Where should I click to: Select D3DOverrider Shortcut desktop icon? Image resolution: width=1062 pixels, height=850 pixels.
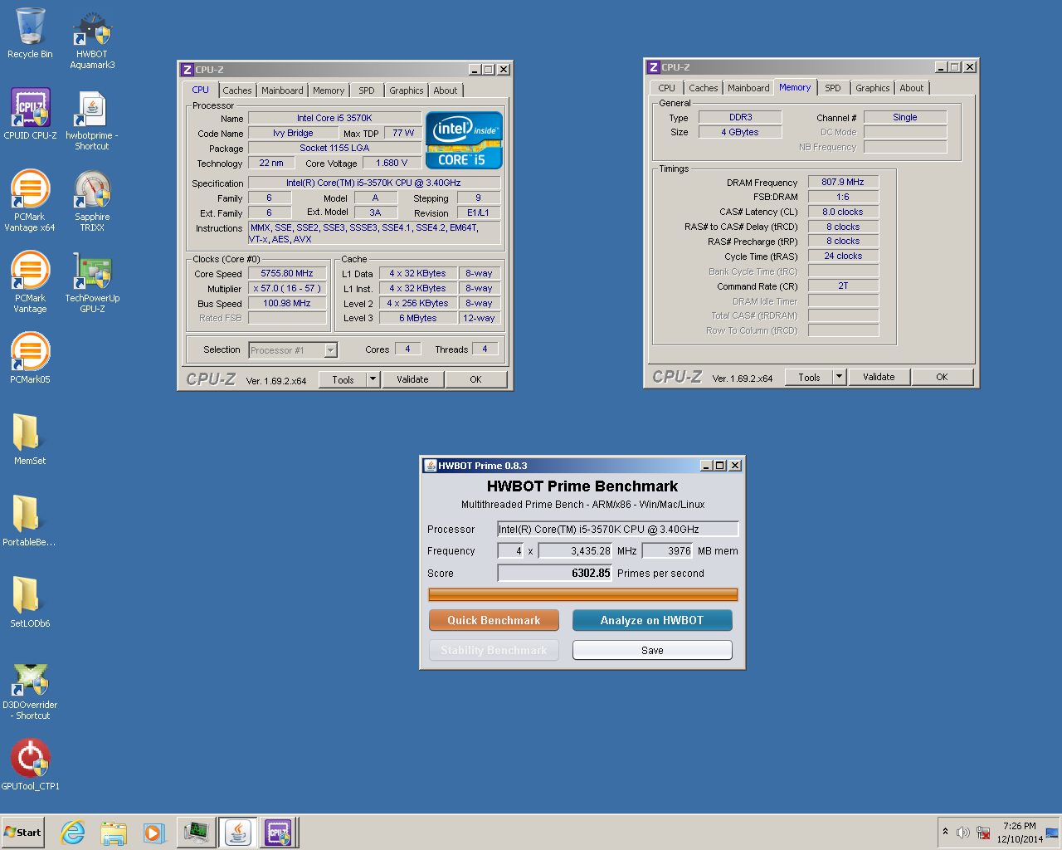[30, 691]
